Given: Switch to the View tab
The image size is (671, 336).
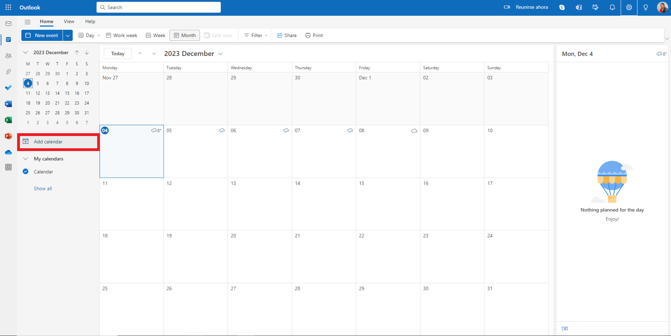Looking at the screenshot, I should (69, 21).
